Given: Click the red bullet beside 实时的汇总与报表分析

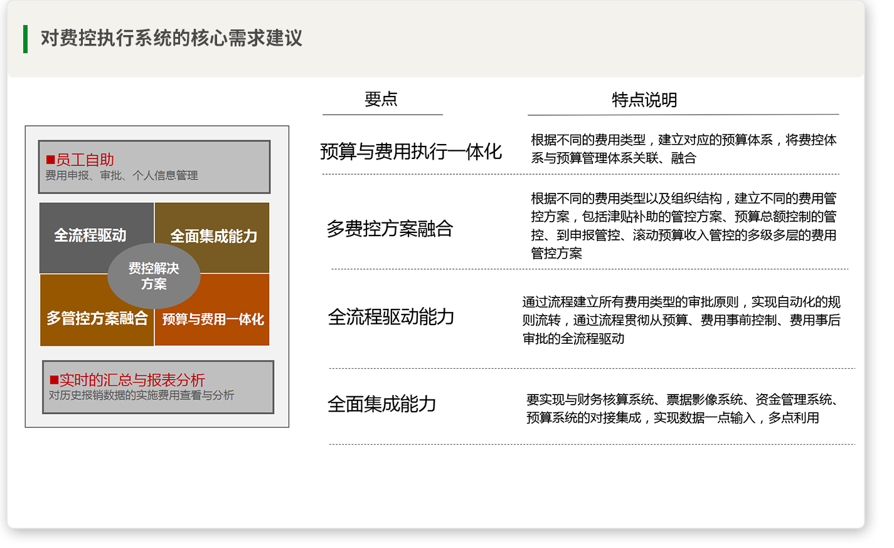Looking at the screenshot, I should click(x=54, y=380).
